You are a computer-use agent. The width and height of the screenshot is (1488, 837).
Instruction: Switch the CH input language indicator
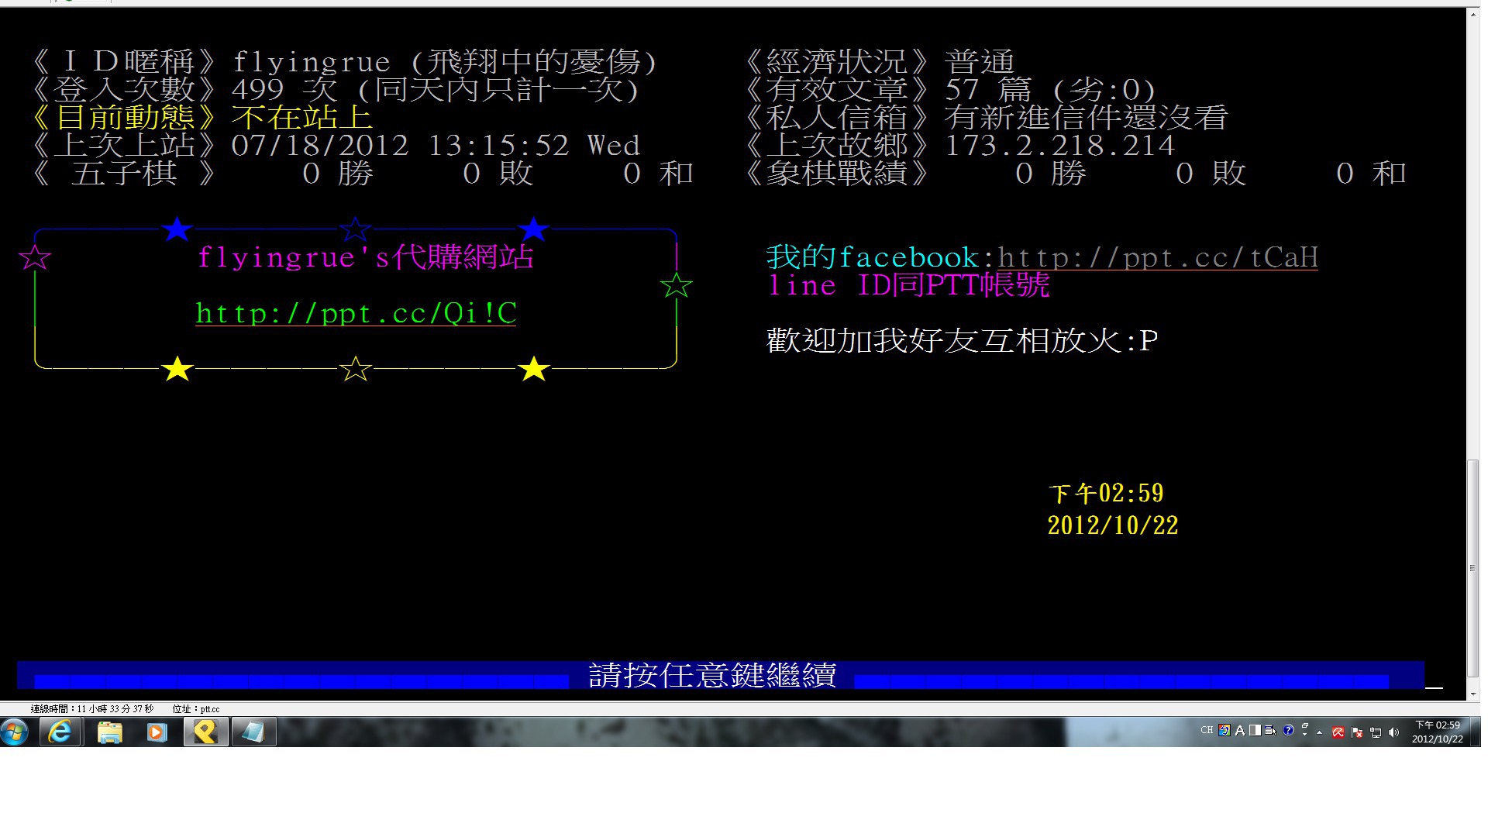tap(1207, 730)
